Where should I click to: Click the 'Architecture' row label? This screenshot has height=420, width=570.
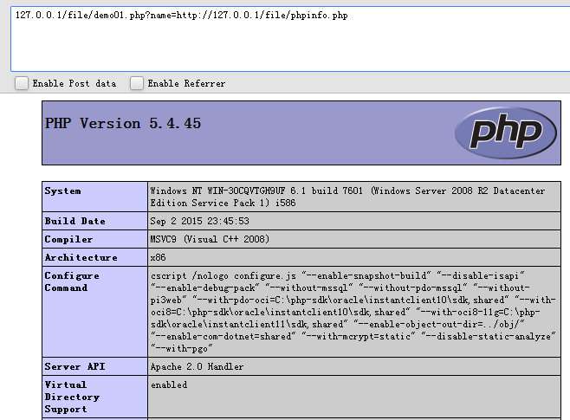[x=81, y=257]
